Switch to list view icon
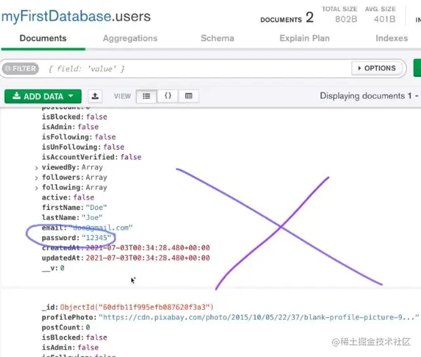This screenshot has width=421, height=357. [x=146, y=96]
